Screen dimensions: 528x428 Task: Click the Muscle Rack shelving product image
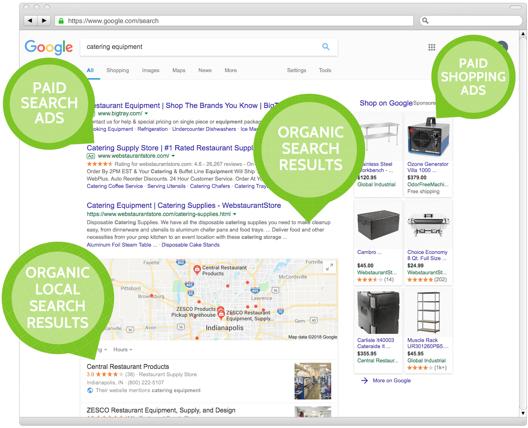tap(428, 313)
